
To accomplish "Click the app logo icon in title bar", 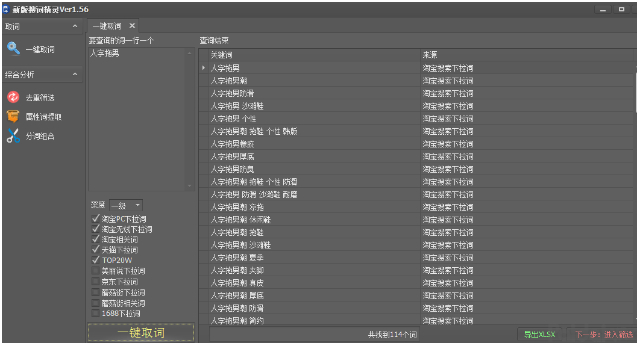I will pyautogui.click(x=5, y=9).
